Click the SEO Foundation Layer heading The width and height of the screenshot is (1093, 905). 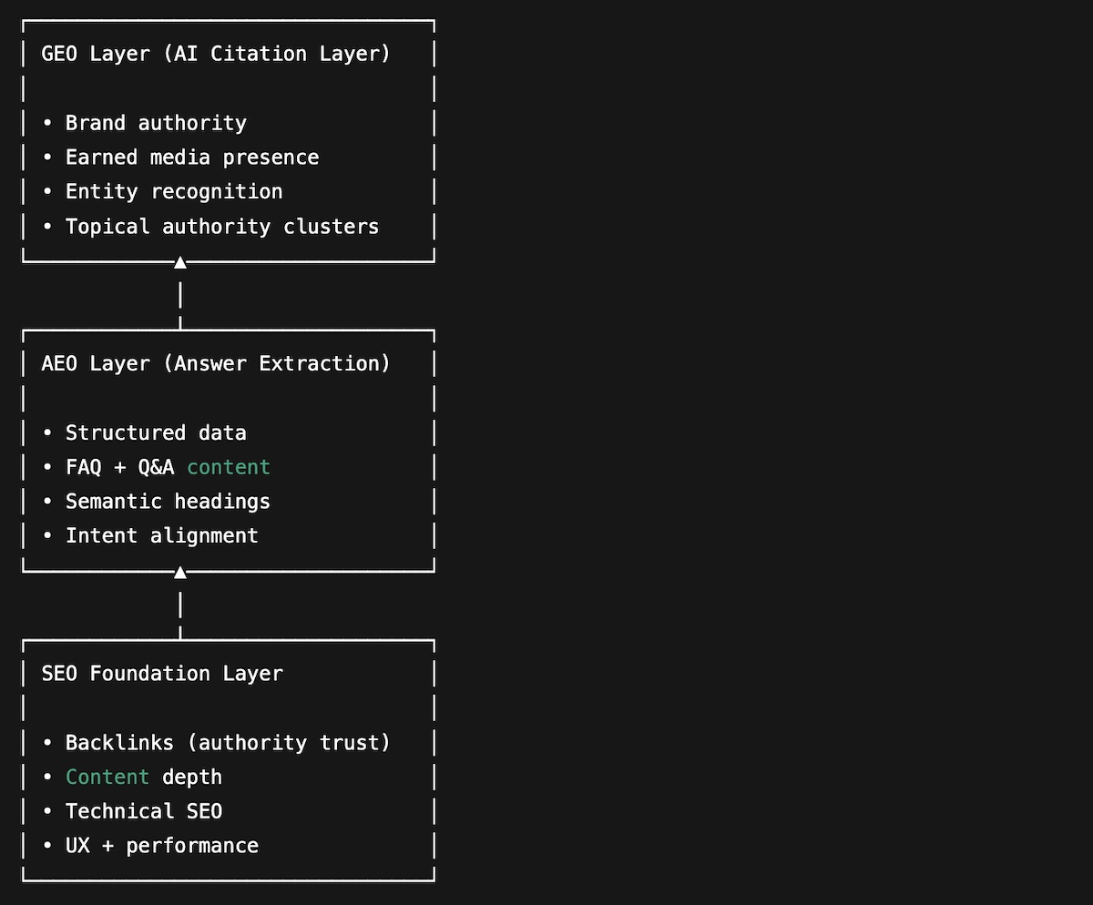click(x=162, y=674)
